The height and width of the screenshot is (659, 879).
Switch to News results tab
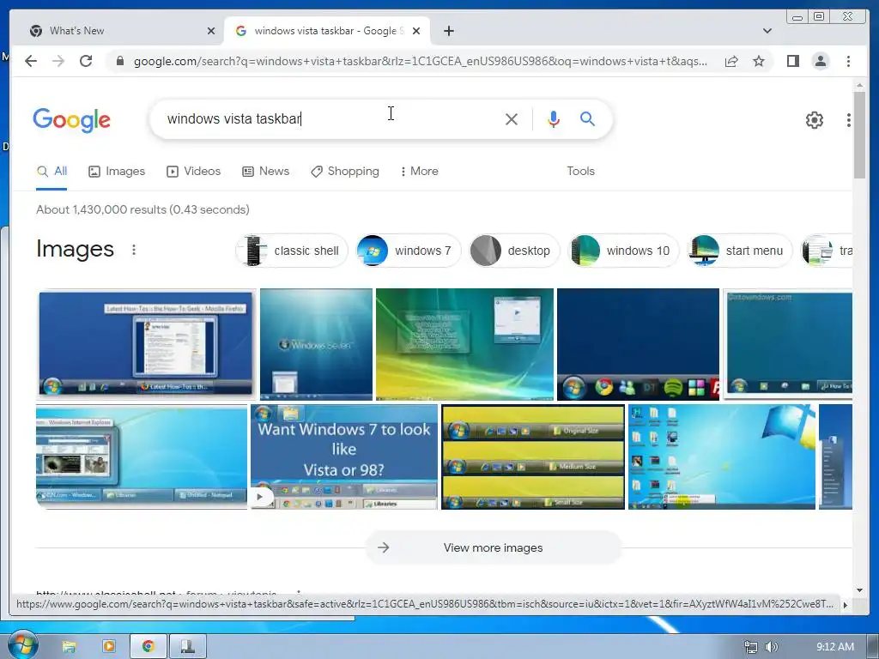click(266, 172)
